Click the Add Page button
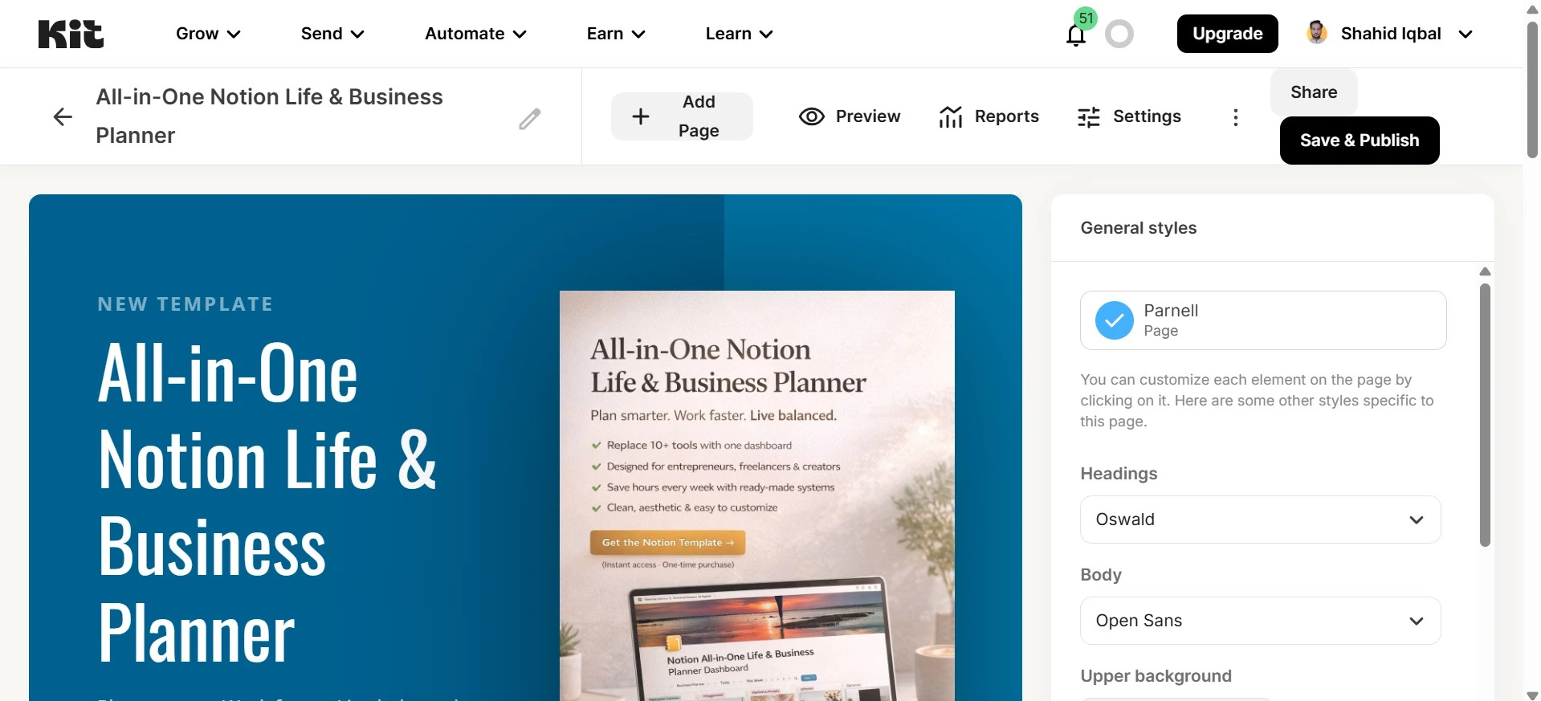The width and height of the screenshot is (1541, 701). pos(682,116)
